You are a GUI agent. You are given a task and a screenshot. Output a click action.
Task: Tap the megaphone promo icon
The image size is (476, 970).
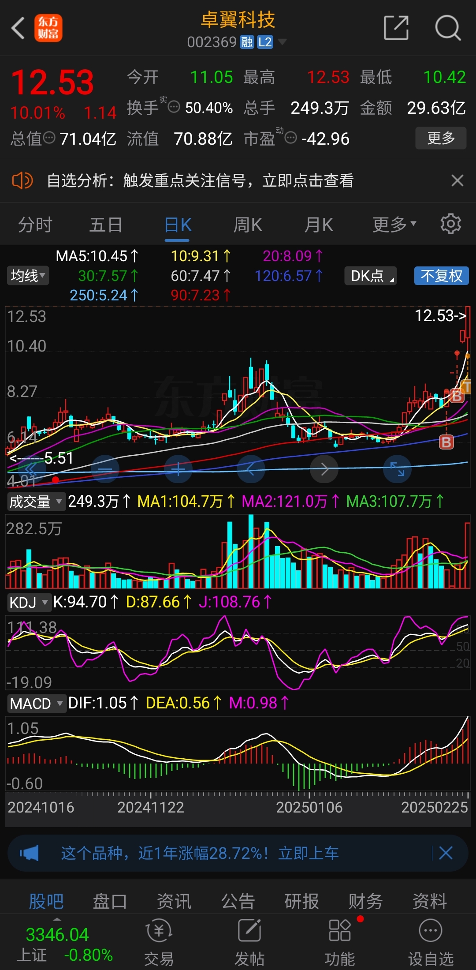click(x=29, y=853)
